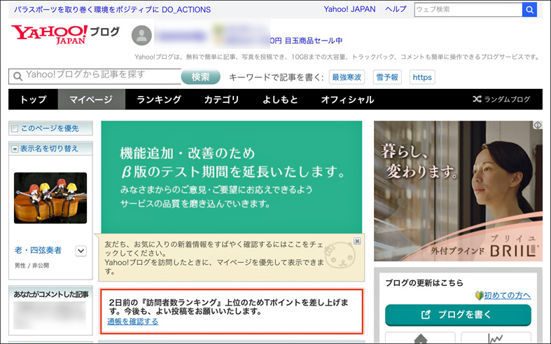The image size is (551, 344).
Task: Click the BRIIL blinds advertisement
Action: tap(458, 191)
